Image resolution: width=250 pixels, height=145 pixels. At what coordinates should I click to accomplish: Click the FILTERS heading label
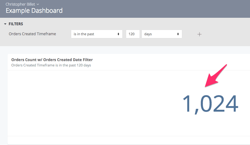16,24
